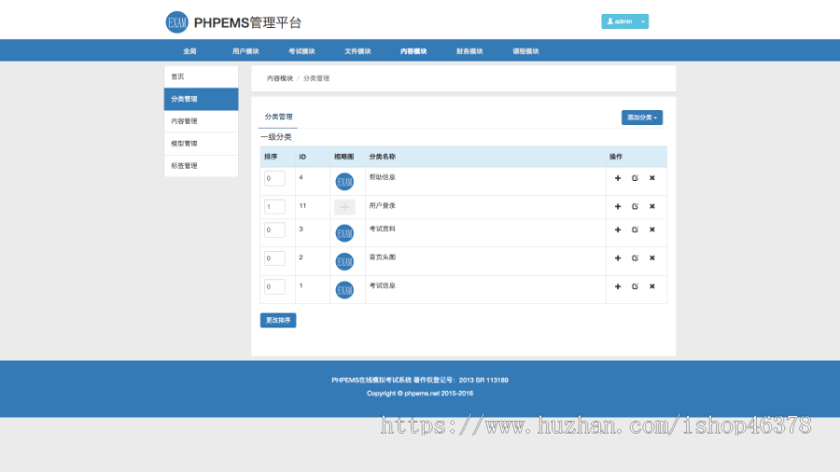
Task: Go to 财务模块 in navbar
Action: coord(469,51)
